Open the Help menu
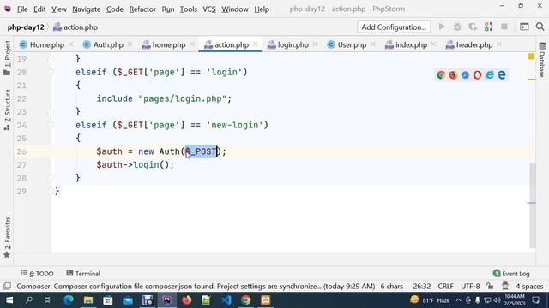The image size is (549, 308). coord(262,9)
